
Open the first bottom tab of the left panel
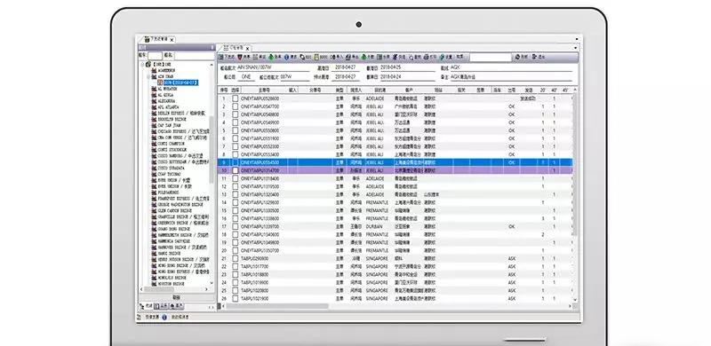[146, 307]
